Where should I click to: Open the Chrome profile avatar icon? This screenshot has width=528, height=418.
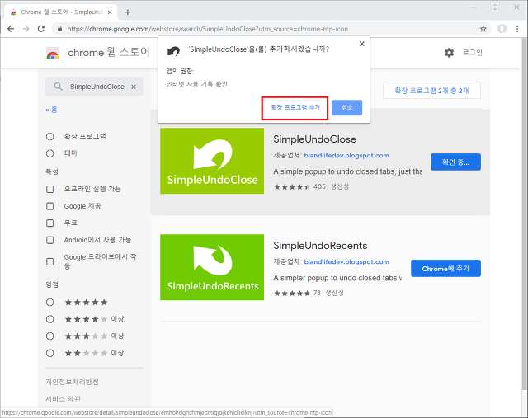point(502,29)
